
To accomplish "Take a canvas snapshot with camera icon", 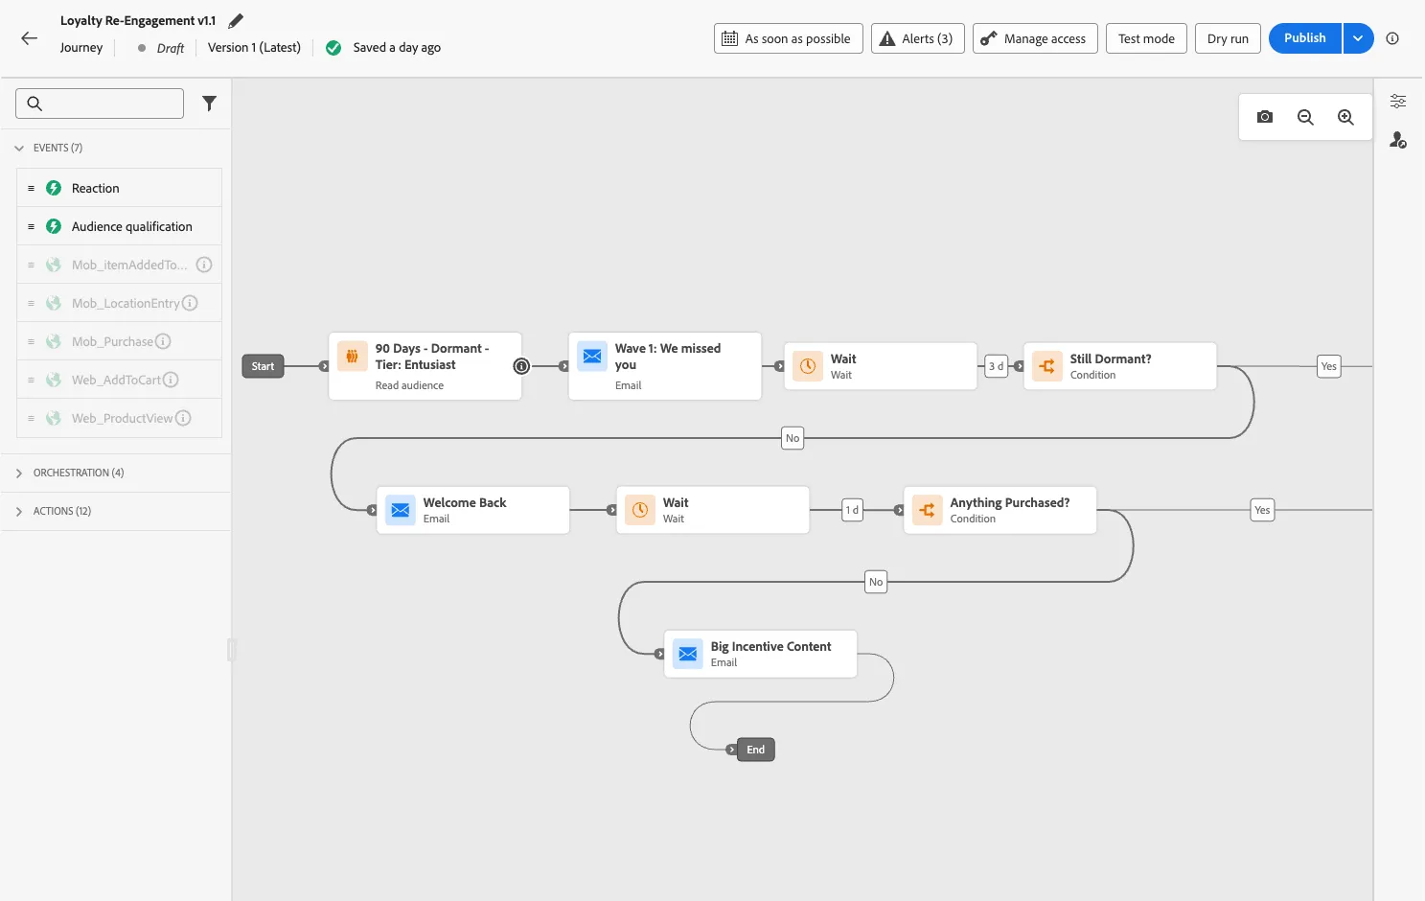I will (1265, 117).
